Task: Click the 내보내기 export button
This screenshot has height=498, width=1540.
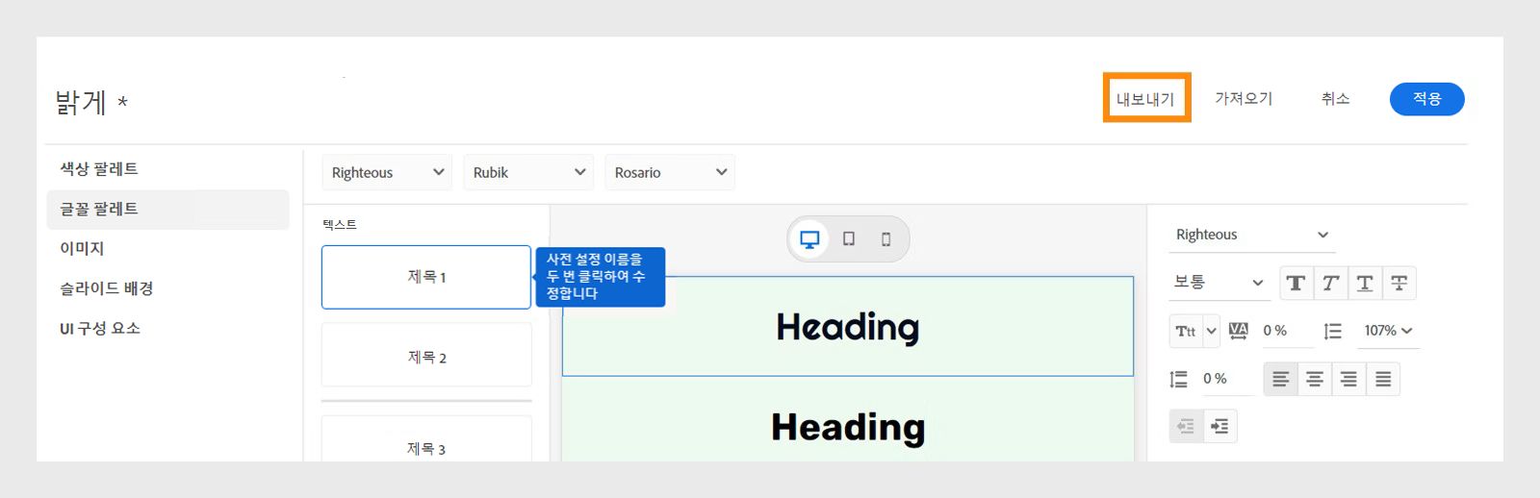Action: click(1145, 98)
